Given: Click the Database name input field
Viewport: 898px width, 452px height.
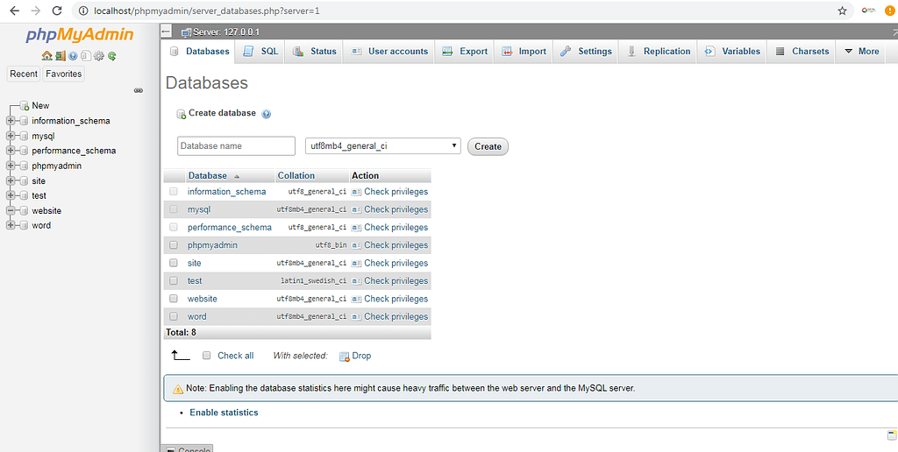Looking at the screenshot, I should pos(237,146).
